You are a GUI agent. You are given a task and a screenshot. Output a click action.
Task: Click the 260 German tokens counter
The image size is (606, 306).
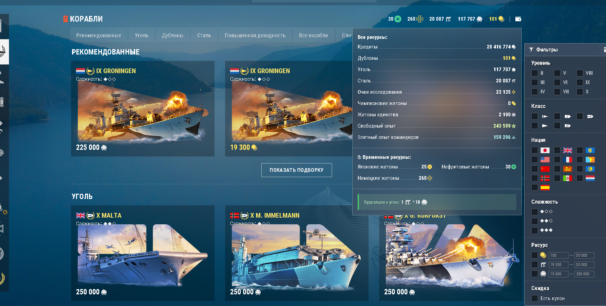coord(415,19)
